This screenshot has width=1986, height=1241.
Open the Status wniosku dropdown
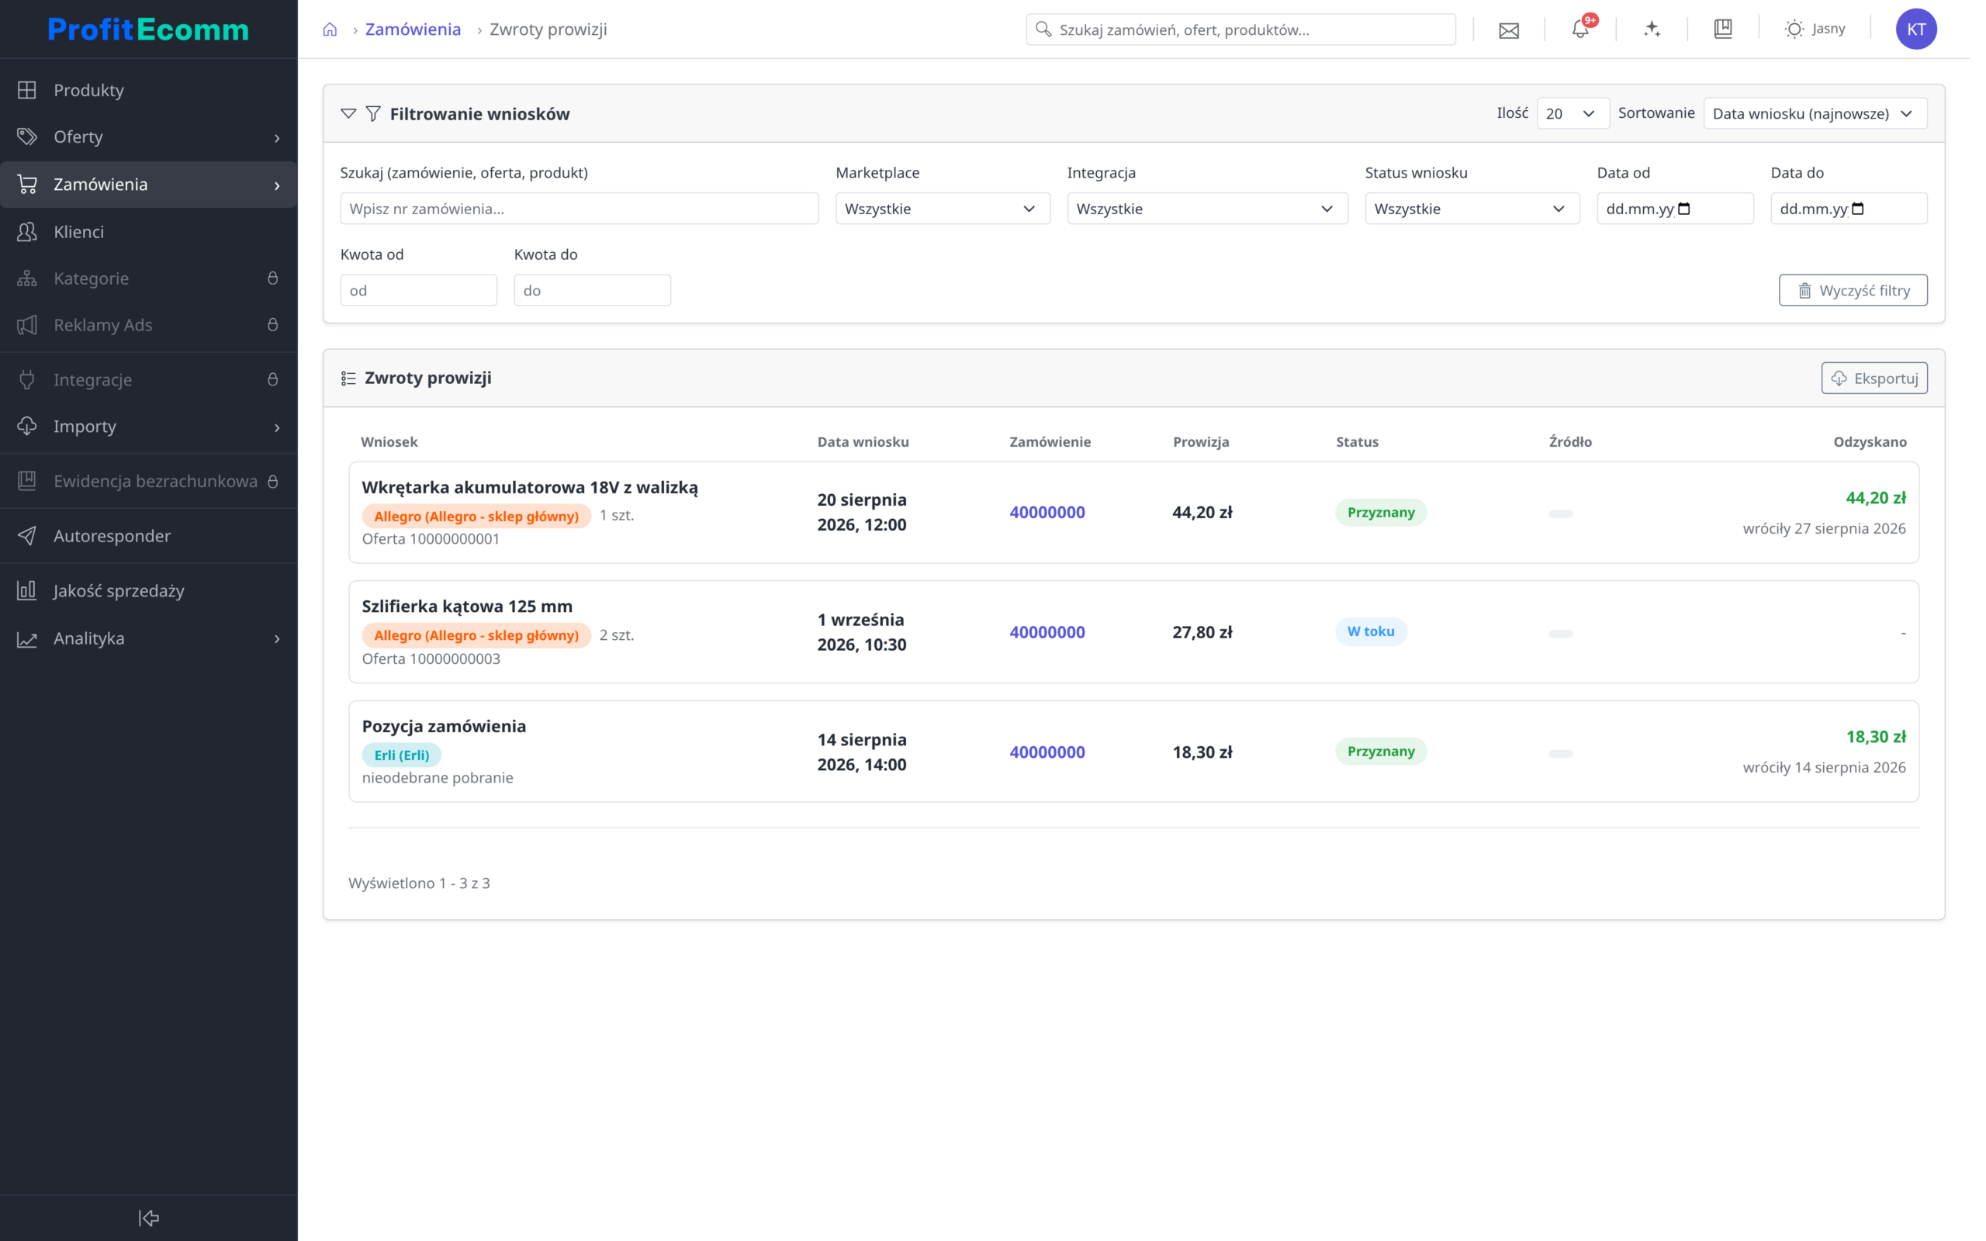click(1472, 209)
